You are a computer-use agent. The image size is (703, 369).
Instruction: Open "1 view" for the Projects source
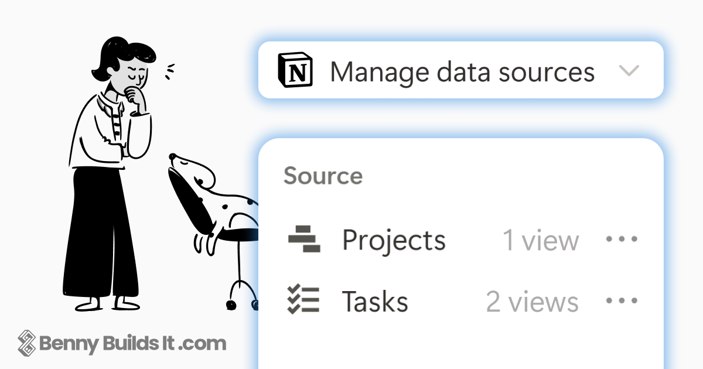[540, 240]
